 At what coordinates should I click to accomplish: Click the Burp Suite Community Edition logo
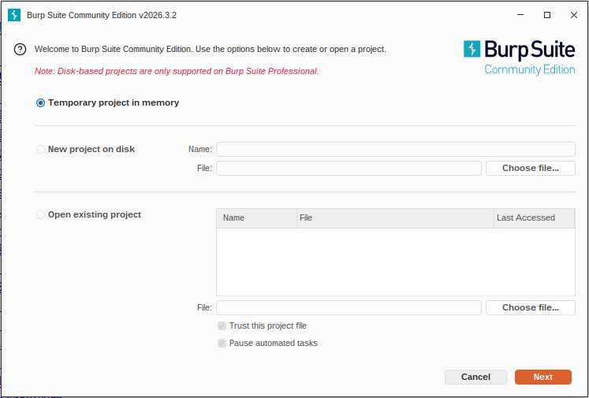coord(519,58)
